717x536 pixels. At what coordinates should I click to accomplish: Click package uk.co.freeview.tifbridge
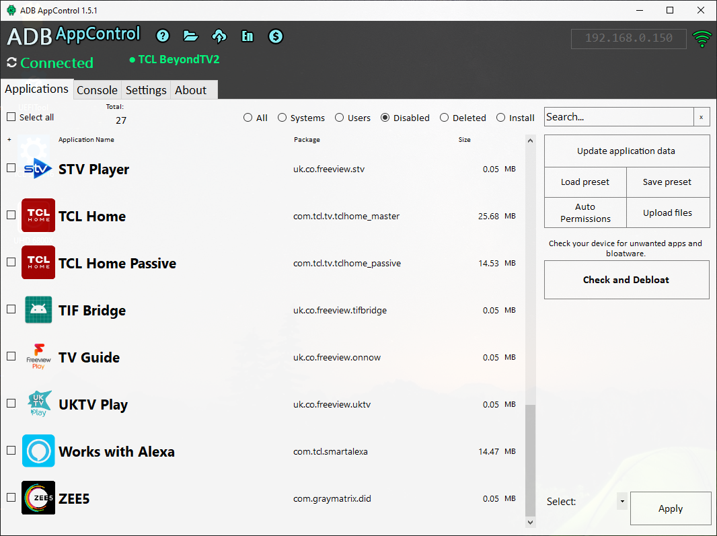[x=340, y=310]
